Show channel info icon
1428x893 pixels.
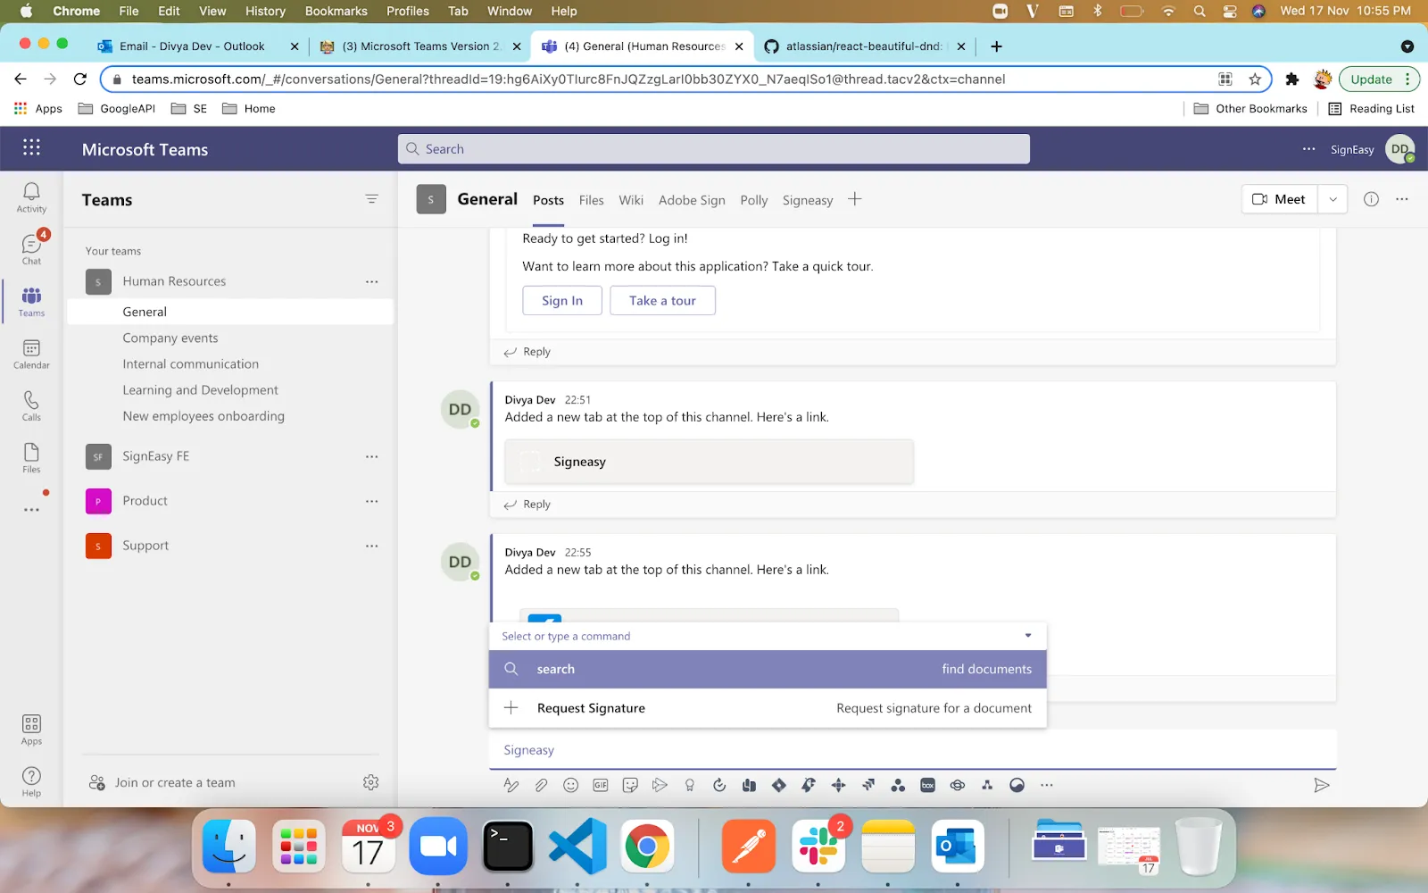pyautogui.click(x=1371, y=199)
